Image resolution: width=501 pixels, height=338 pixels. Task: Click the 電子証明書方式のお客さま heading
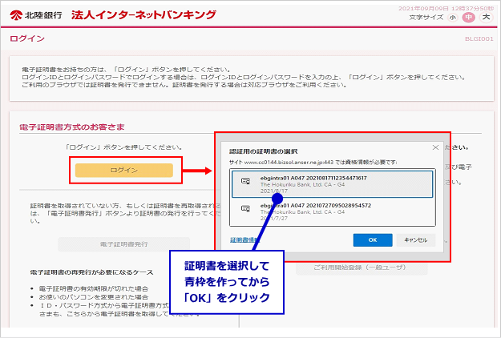pos(72,127)
